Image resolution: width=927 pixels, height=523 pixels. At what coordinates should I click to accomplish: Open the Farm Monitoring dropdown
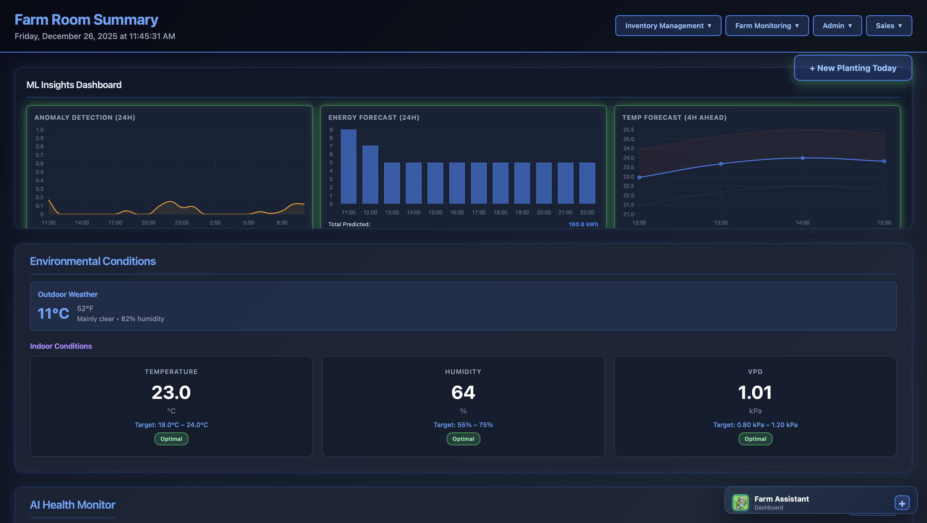click(x=767, y=25)
